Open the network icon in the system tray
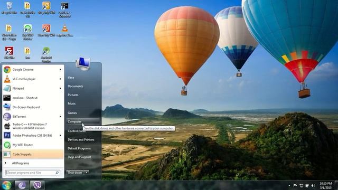 coord(301,185)
